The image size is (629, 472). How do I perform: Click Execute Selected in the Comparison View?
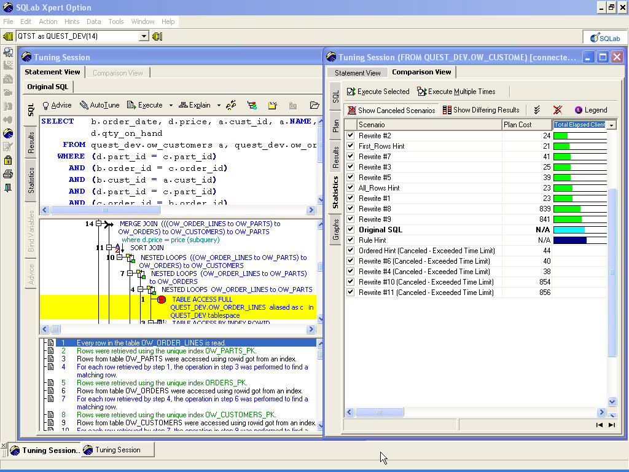coord(378,92)
